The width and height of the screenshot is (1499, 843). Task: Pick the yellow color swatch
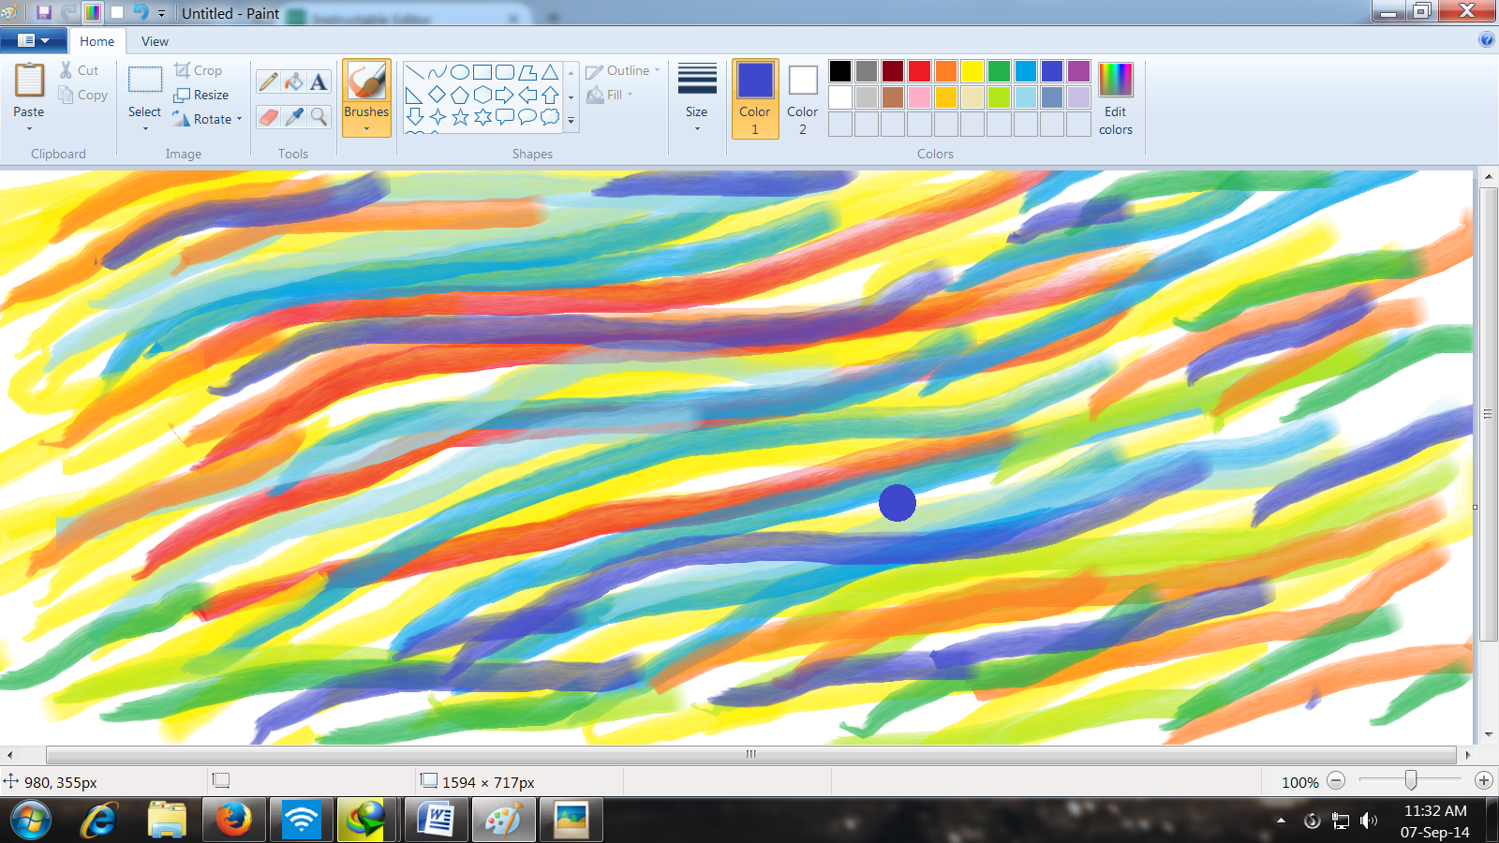pyautogui.click(x=972, y=71)
